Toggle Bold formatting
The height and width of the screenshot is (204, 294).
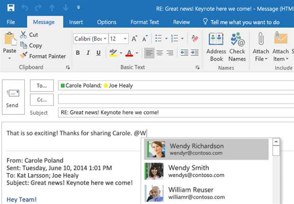coord(78,53)
